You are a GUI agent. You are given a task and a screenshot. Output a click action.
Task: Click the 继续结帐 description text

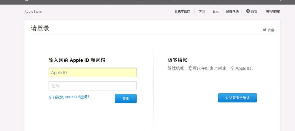[211, 68]
